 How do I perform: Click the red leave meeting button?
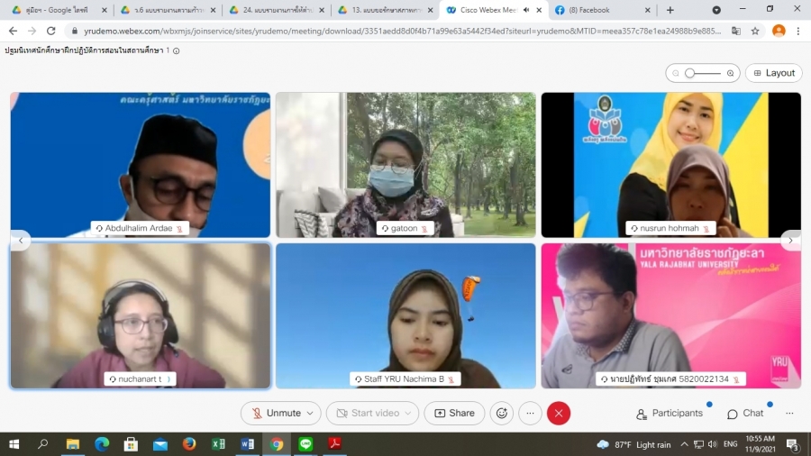(x=559, y=413)
